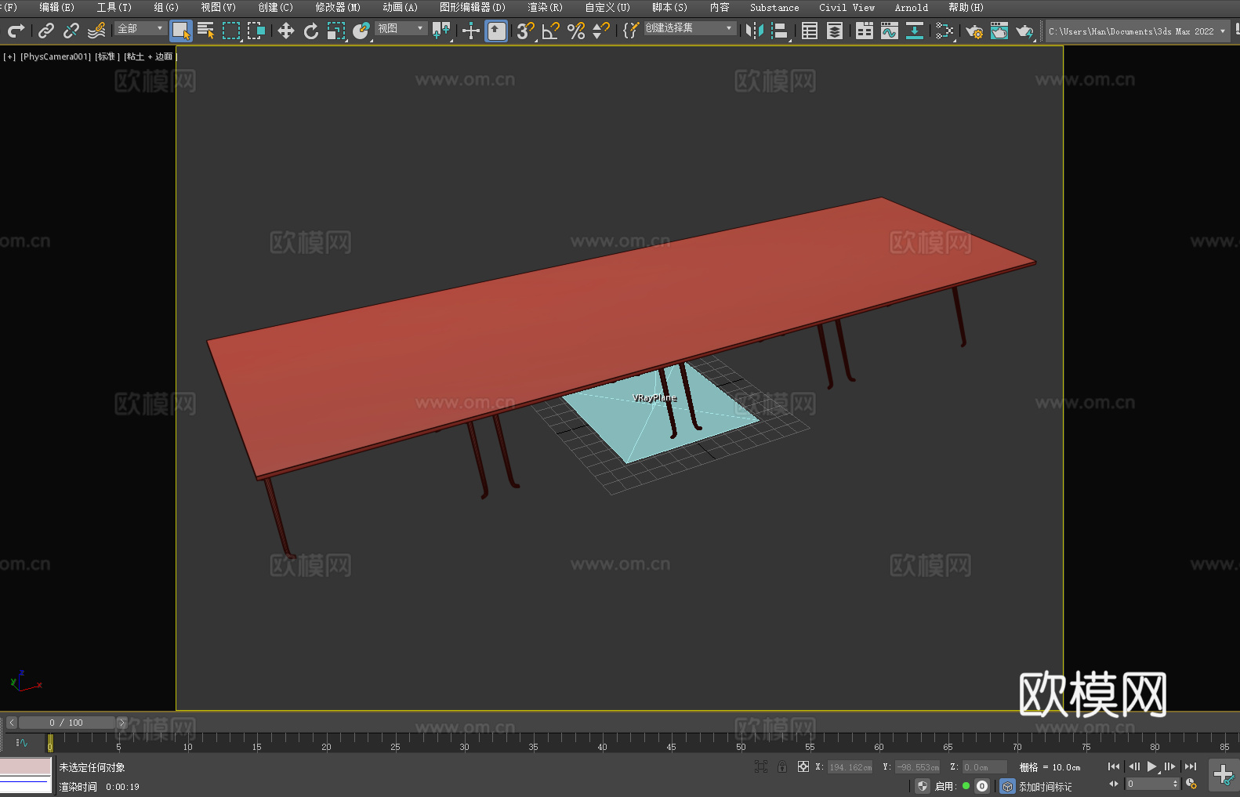1240x797 pixels.
Task: Toggle the Spinner Snap button
Action: (601, 31)
